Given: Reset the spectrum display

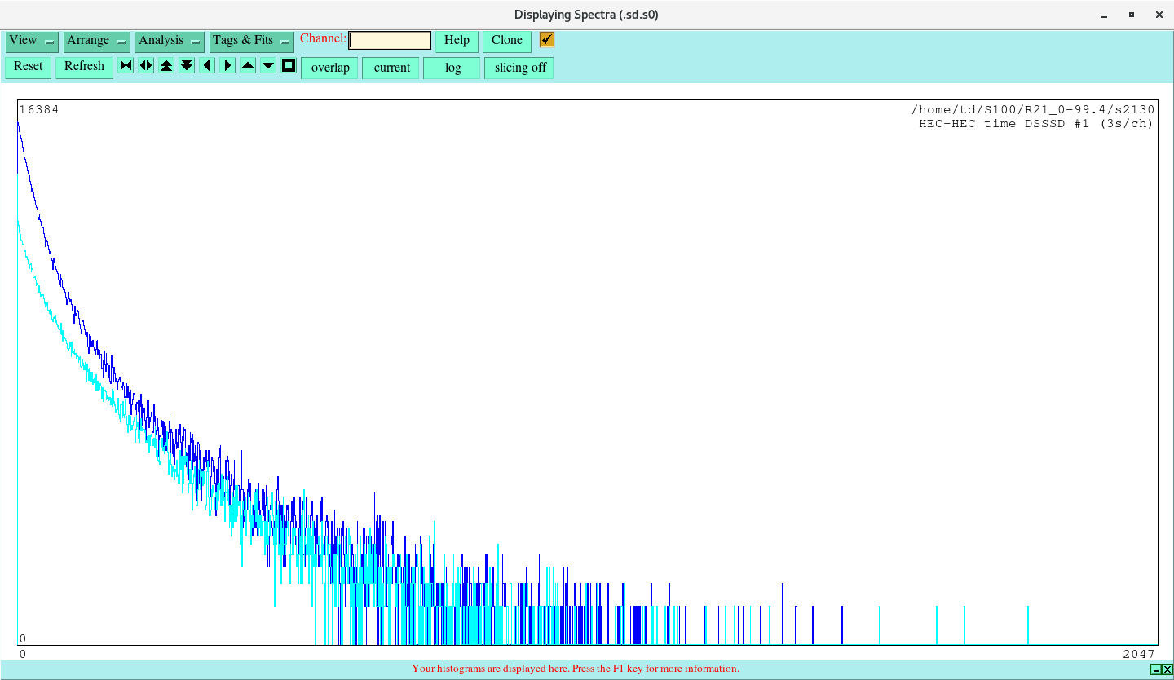Looking at the screenshot, I should tap(28, 66).
